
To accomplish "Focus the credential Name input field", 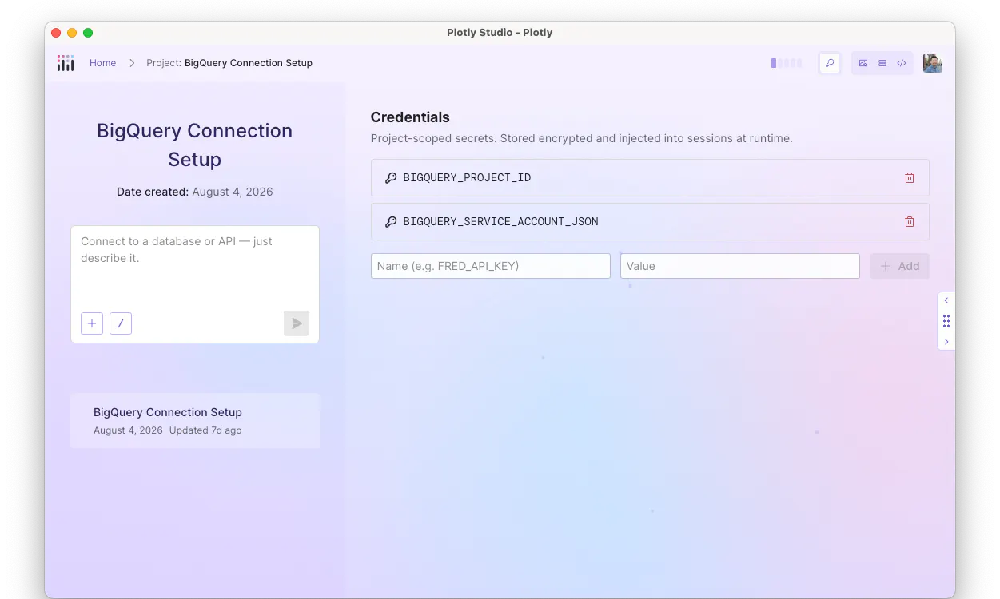I will point(491,266).
